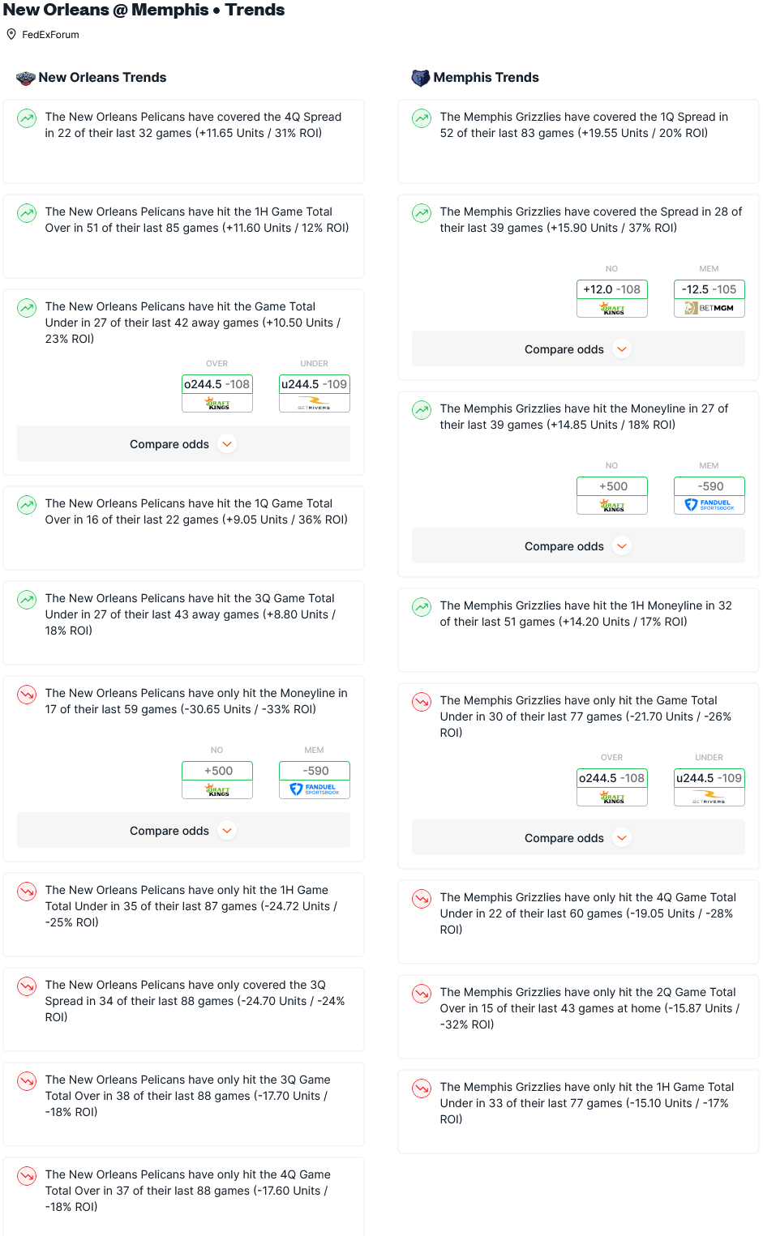763x1236 pixels.
Task: Click the Pelicans 1Q Game Total Over trend card
Action: (183, 528)
